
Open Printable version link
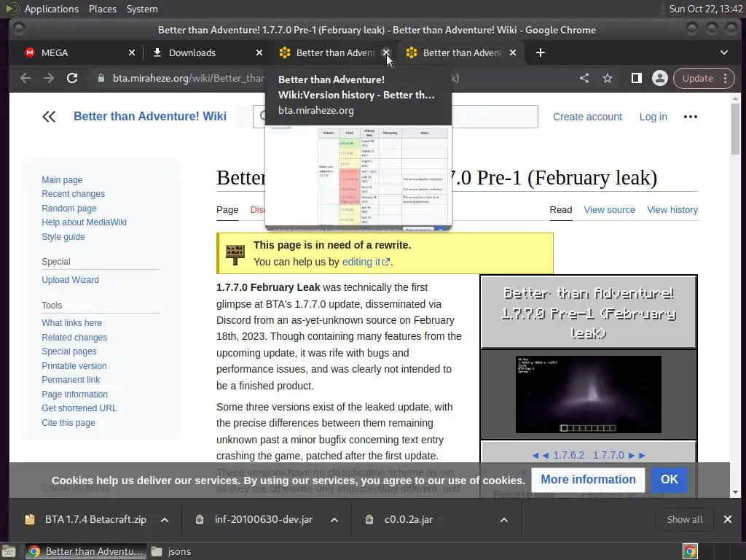74,366
